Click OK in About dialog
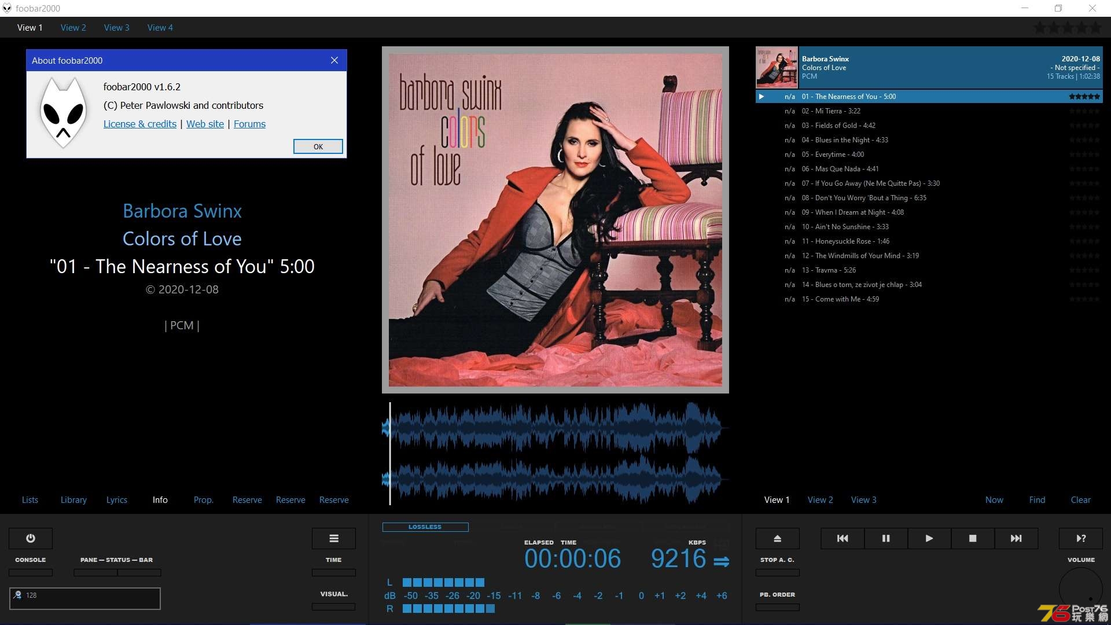 318,146
